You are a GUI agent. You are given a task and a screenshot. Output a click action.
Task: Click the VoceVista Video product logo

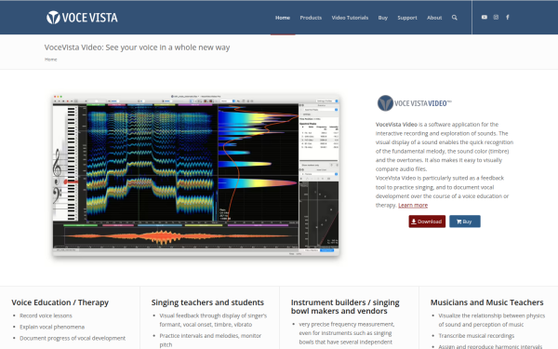tap(414, 103)
